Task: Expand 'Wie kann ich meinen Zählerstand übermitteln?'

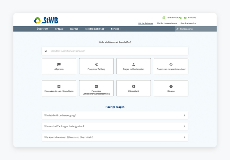Action: coord(115,138)
